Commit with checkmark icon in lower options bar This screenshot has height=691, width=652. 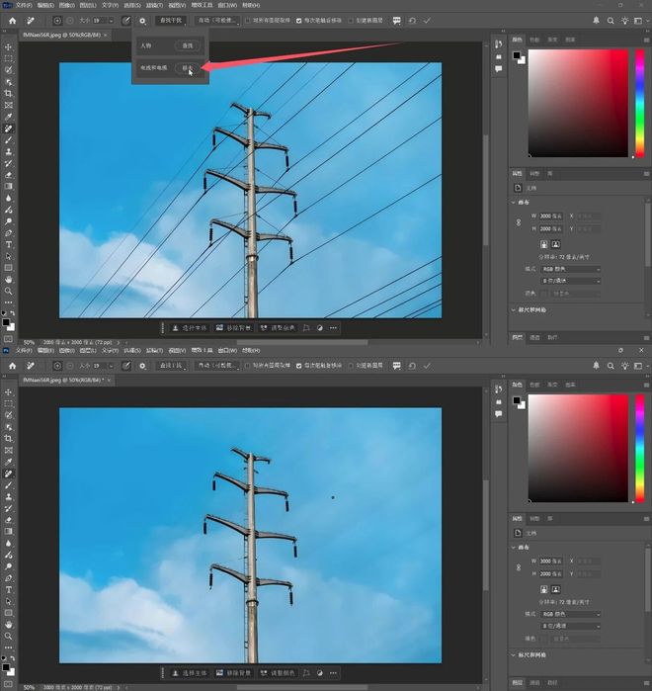427,366
